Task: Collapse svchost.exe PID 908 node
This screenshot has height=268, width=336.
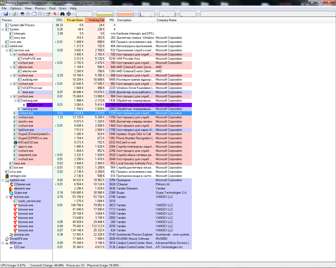Action: 11,75
